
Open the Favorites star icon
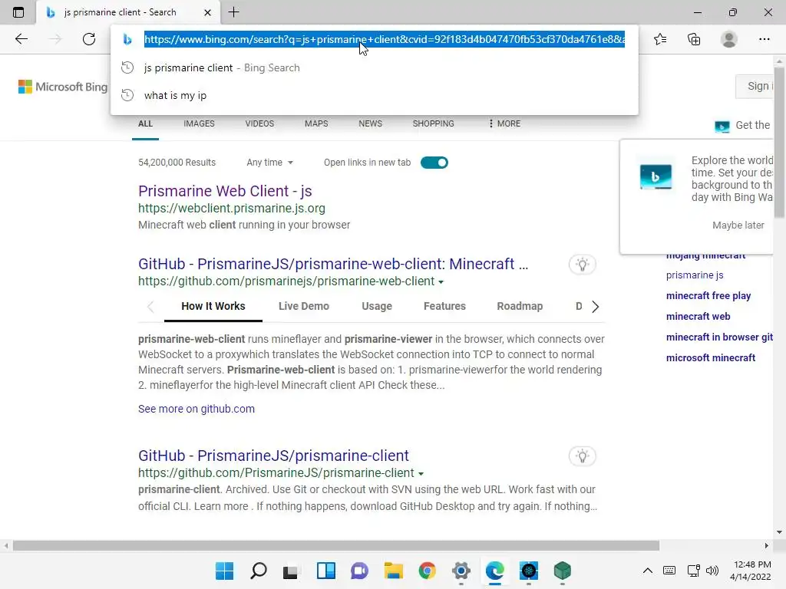(x=660, y=39)
